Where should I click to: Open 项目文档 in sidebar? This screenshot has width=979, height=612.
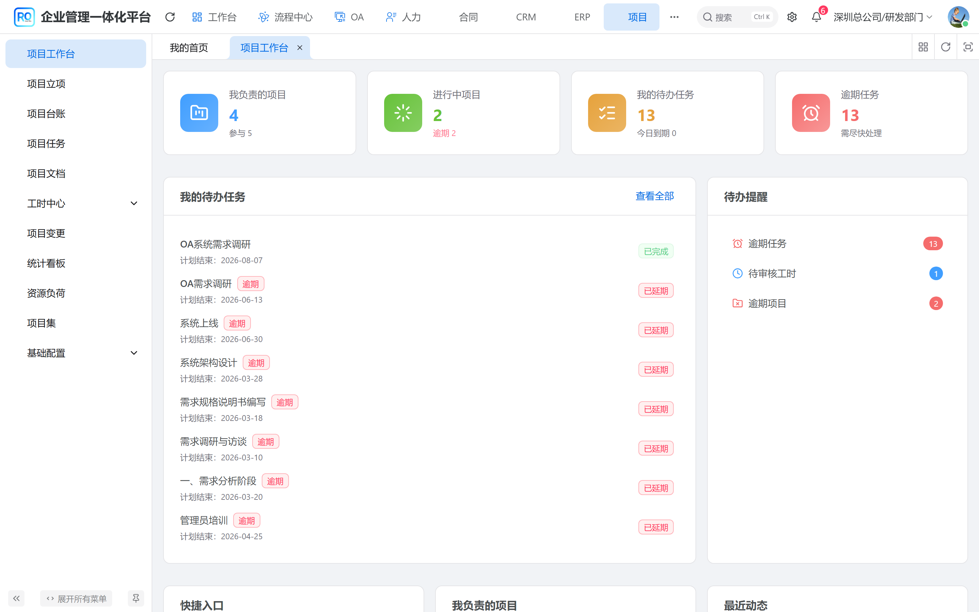(x=76, y=174)
